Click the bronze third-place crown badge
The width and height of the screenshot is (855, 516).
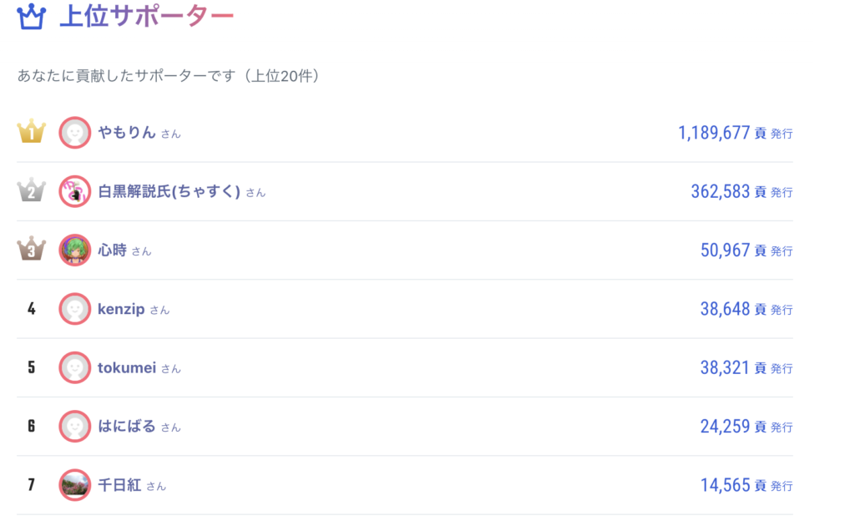[x=31, y=249]
